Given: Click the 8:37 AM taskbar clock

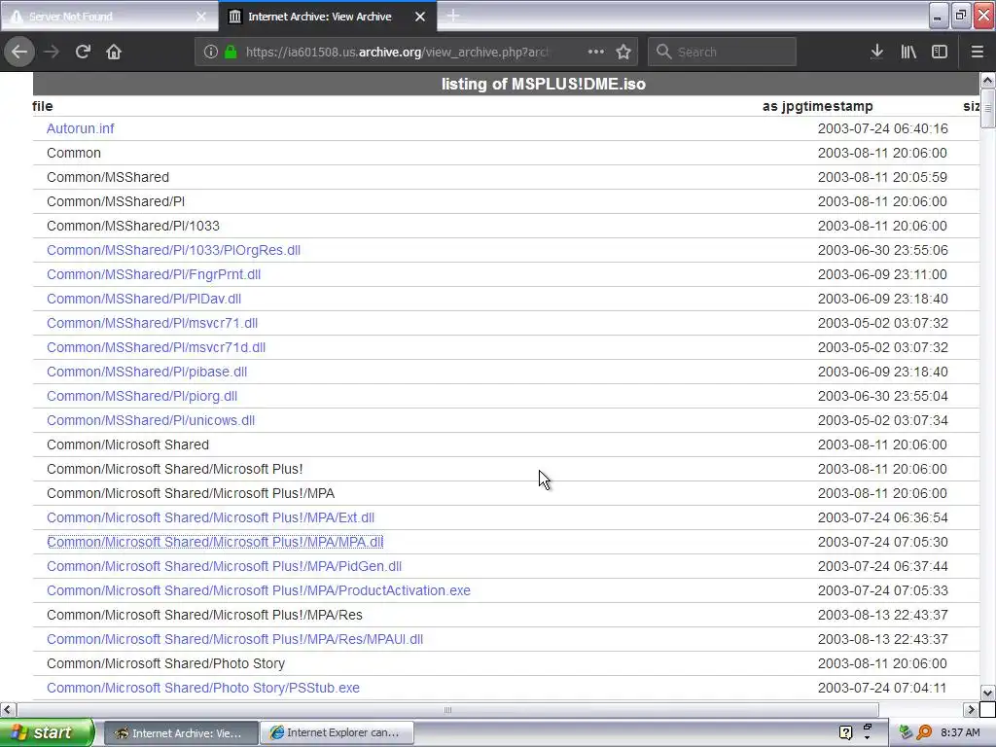Looking at the screenshot, I should 960,732.
